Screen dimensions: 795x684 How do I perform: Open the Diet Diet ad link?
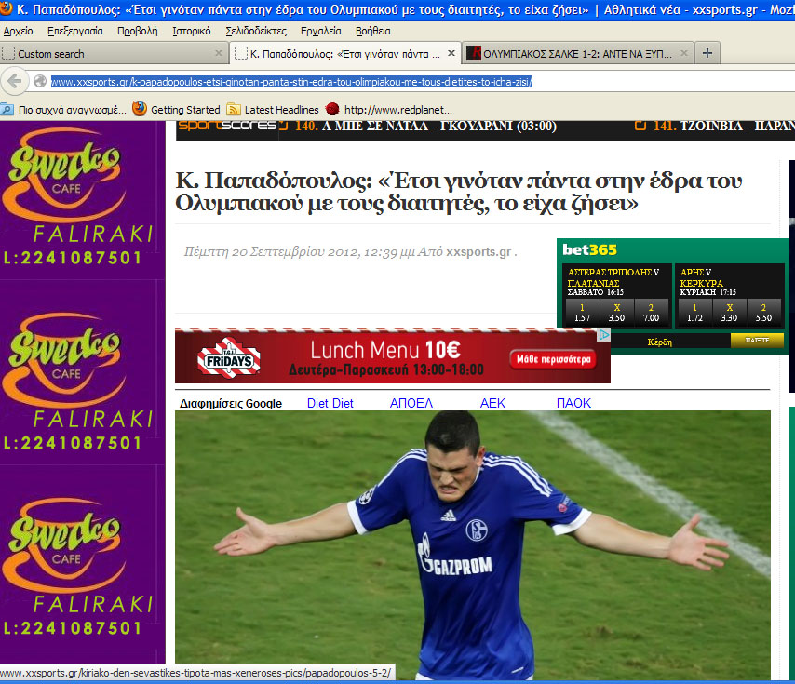(330, 403)
